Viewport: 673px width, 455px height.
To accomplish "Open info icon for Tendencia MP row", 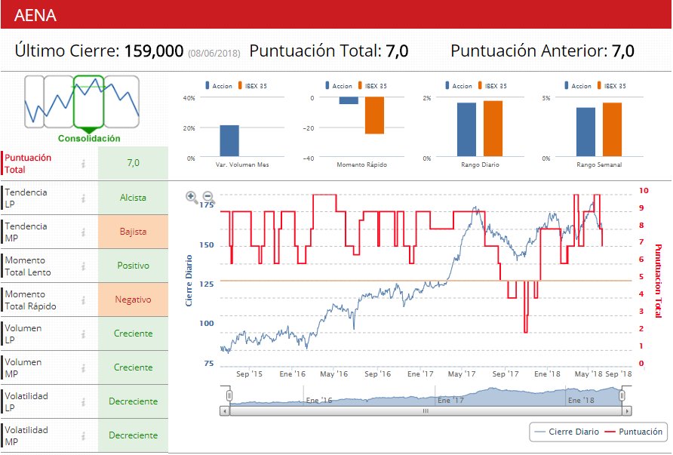I will [83, 232].
